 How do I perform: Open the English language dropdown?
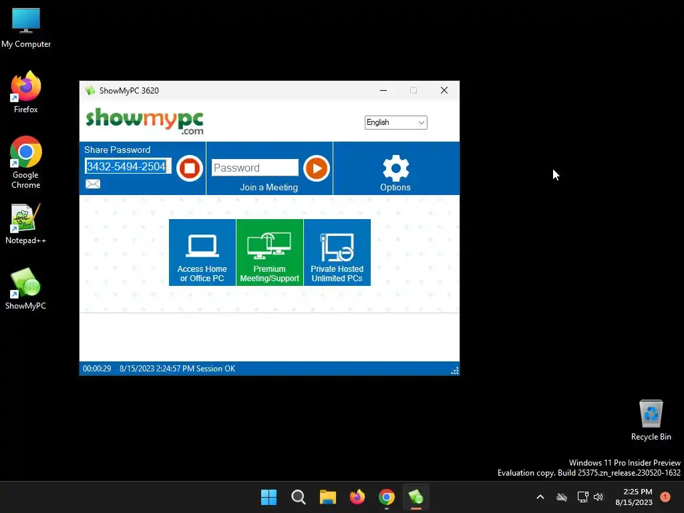395,123
